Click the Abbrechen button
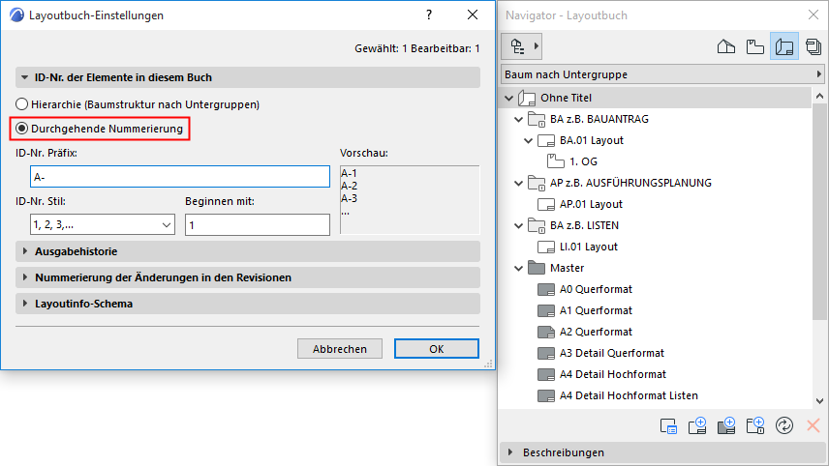This screenshot has width=829, height=466. pyautogui.click(x=339, y=349)
